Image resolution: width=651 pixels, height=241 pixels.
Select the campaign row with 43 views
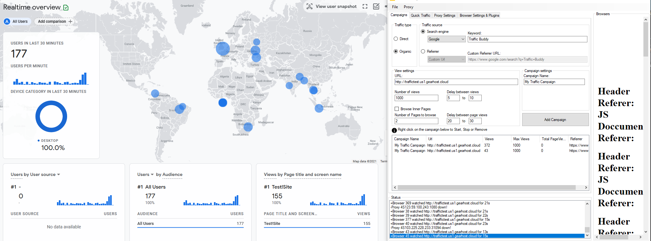(x=491, y=151)
